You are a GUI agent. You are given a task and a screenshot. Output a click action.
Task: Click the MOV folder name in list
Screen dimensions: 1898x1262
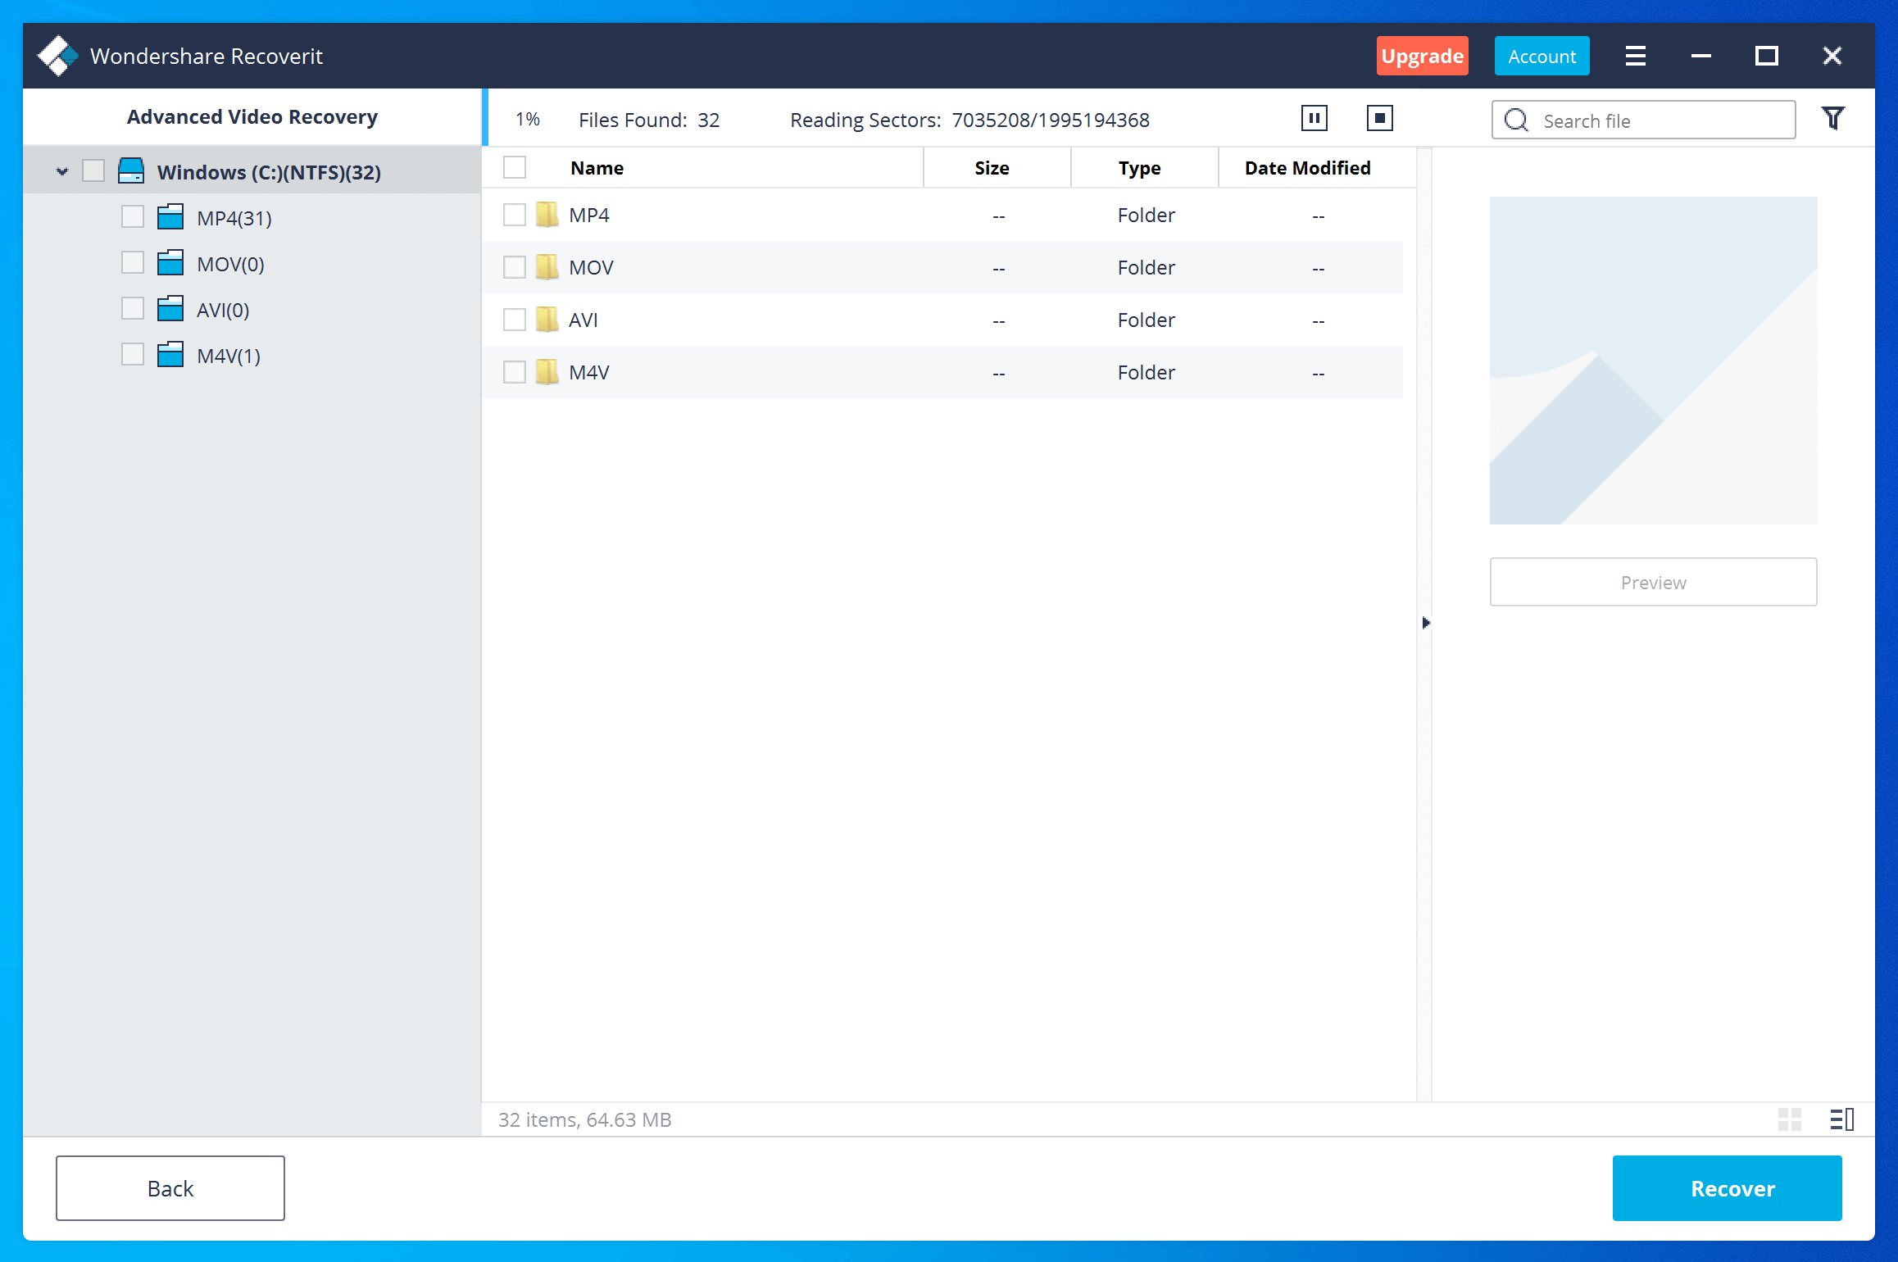pyautogui.click(x=591, y=267)
